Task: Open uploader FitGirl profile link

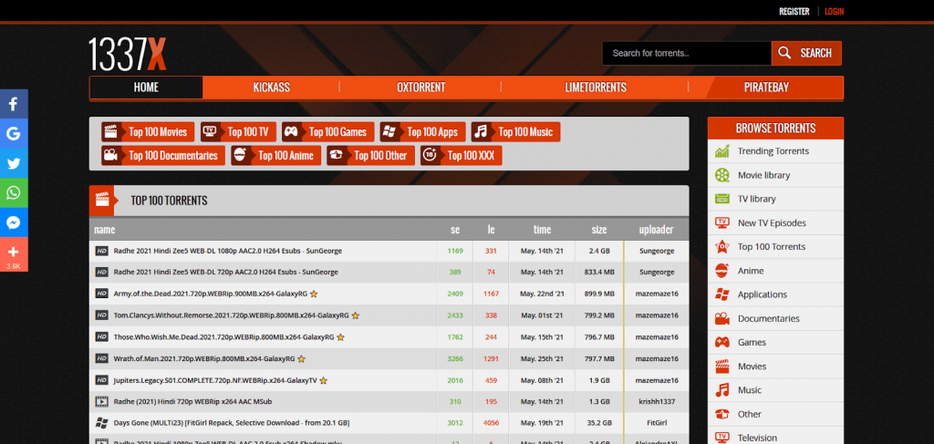Action: tap(657, 423)
